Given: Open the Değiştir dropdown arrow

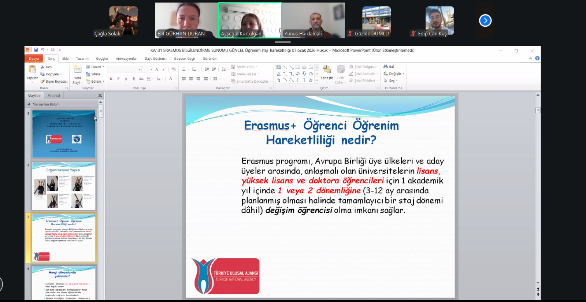Looking at the screenshot, I should (404, 74).
